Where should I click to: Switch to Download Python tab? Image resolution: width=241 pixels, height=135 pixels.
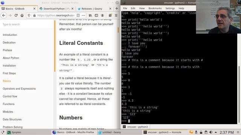[x=56, y=9]
